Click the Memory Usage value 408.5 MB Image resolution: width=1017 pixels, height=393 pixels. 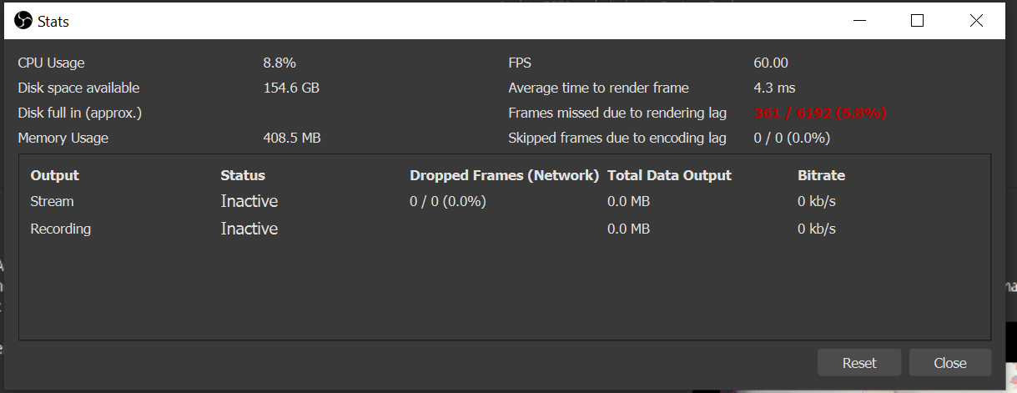[291, 138]
